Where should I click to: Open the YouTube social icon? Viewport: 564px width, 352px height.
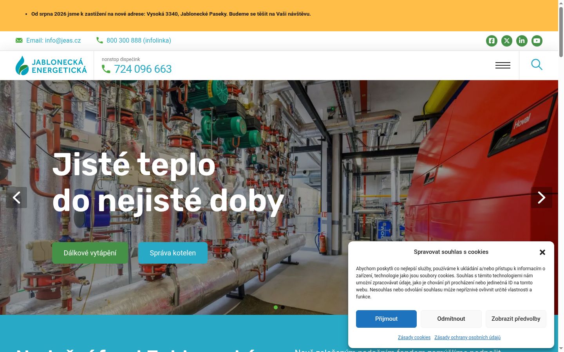(x=537, y=41)
